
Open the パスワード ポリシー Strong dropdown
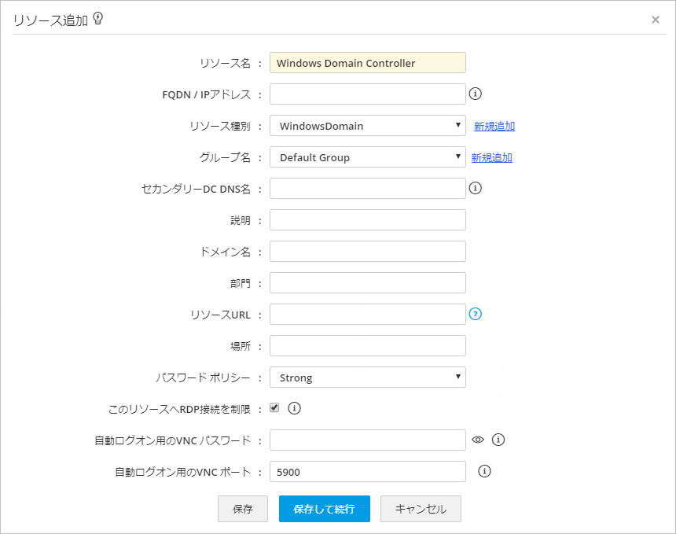point(368,377)
